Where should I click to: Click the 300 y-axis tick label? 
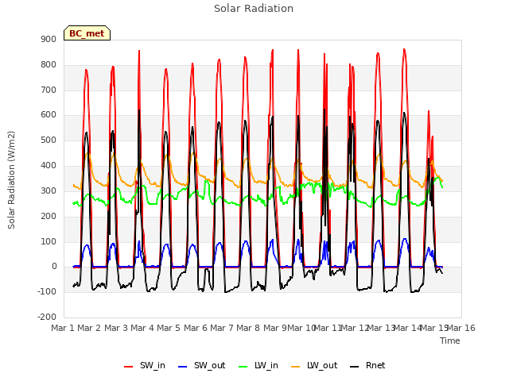pyautogui.click(x=49, y=190)
